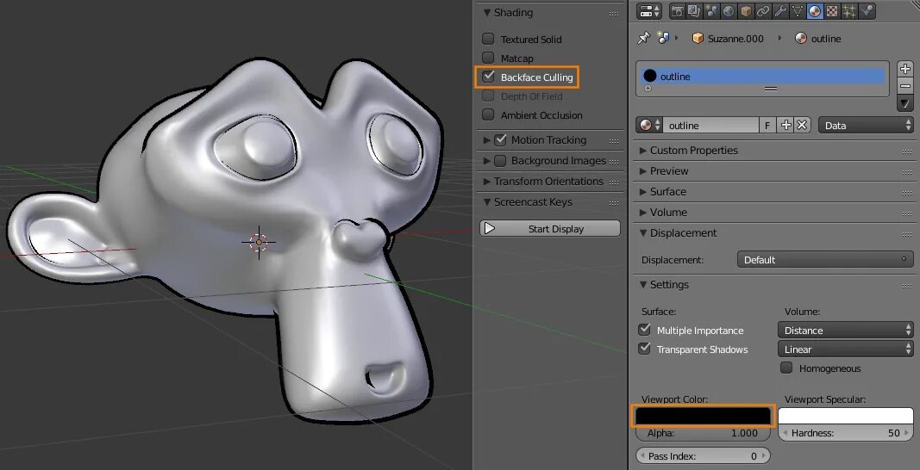This screenshot has width=920, height=470.
Task: Open the Render properties tab (camera icon)
Action: pos(678,10)
